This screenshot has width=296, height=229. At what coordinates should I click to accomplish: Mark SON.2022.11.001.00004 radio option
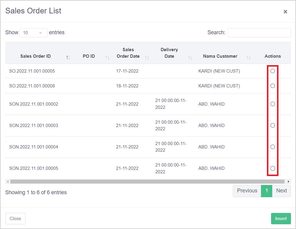point(273,147)
